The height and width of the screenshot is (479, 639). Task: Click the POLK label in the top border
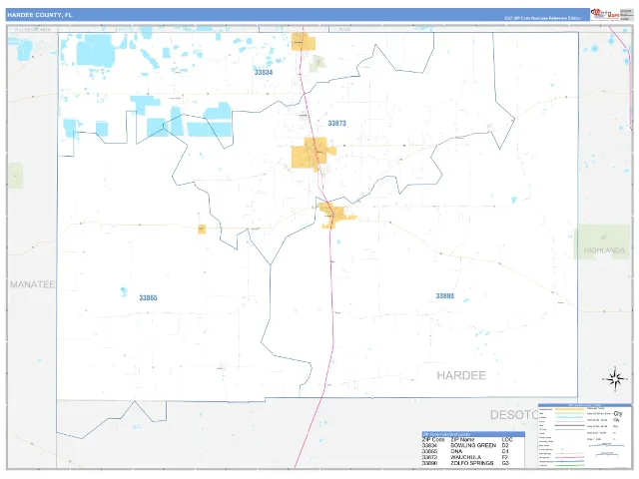pos(344,29)
